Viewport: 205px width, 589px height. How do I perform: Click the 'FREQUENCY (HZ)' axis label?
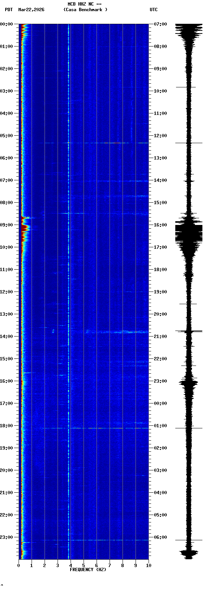click(x=88, y=569)
